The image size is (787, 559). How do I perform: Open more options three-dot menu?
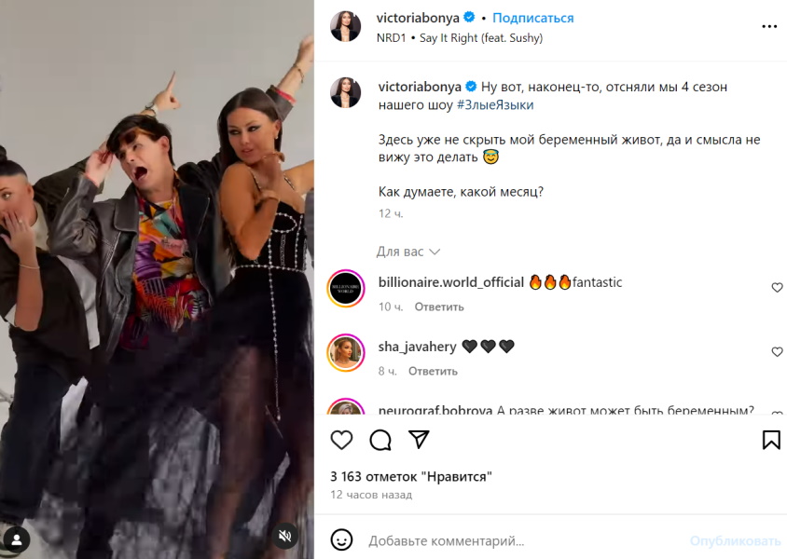769,27
